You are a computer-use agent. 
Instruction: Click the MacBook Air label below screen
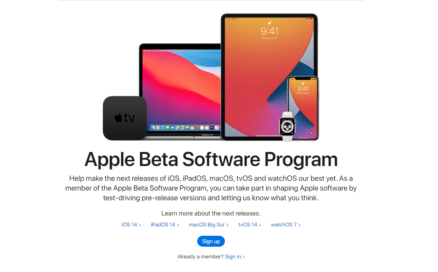coord(208,135)
